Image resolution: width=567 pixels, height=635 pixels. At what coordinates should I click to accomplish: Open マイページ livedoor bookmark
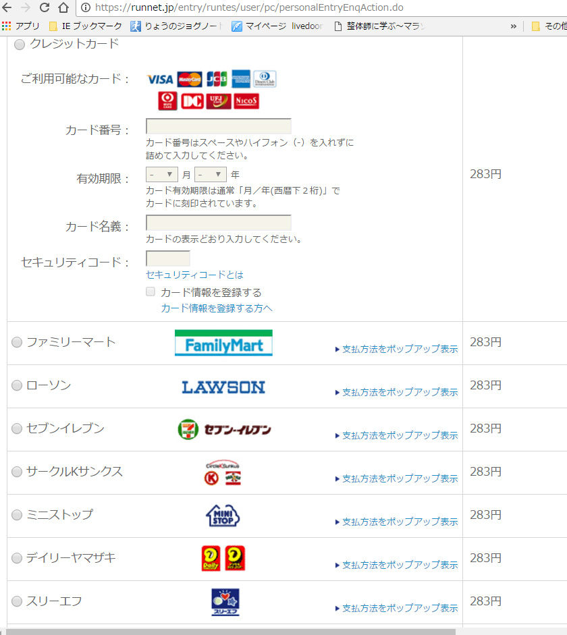coord(277,26)
